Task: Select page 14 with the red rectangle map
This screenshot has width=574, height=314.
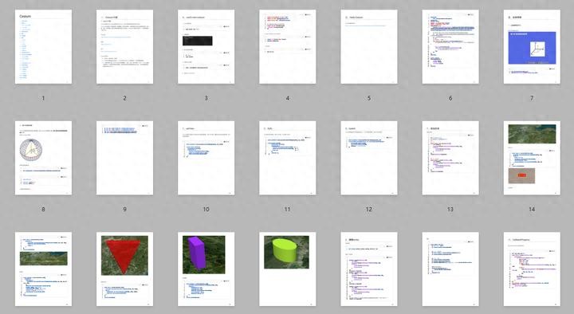Action: pos(532,158)
